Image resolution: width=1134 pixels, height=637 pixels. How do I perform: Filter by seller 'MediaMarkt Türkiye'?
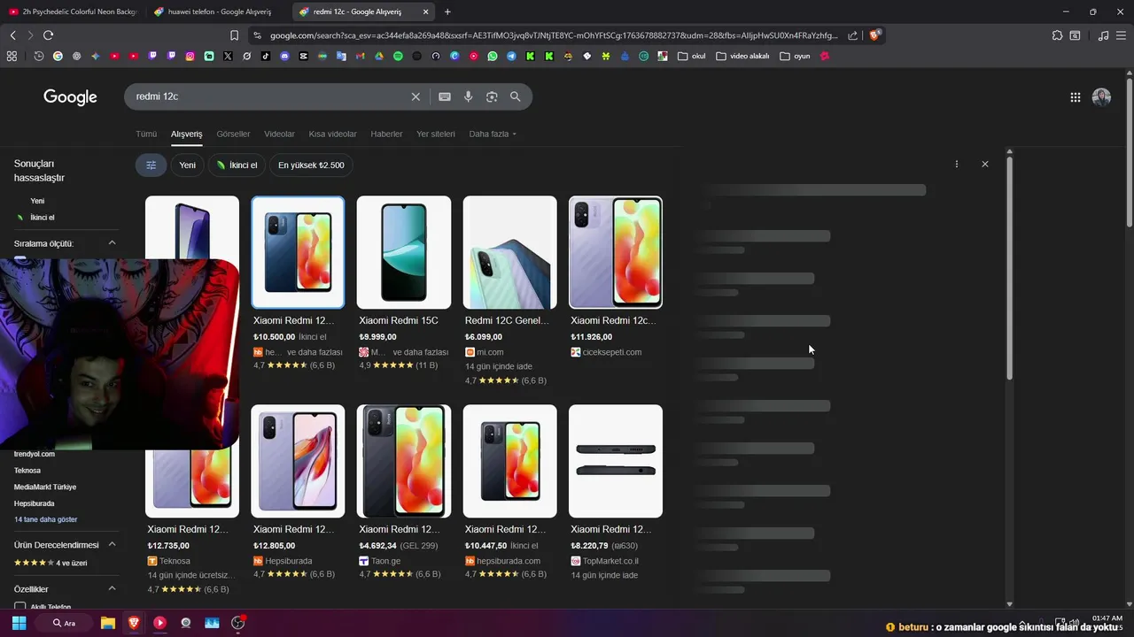point(45,487)
